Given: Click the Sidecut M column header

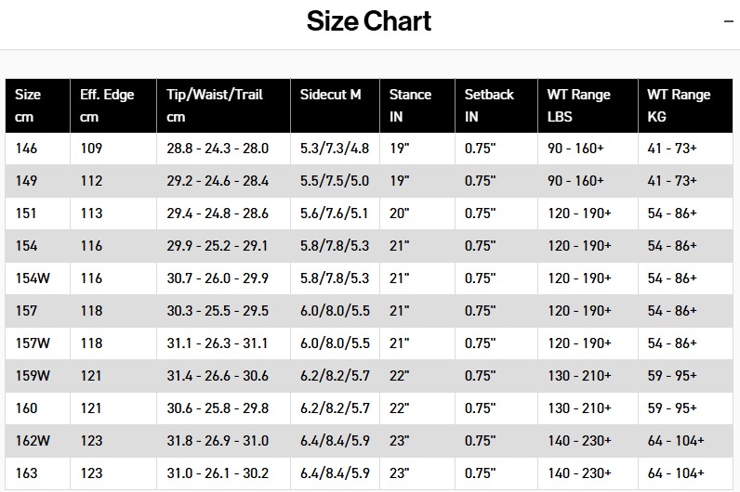Looking at the screenshot, I should (x=331, y=95).
